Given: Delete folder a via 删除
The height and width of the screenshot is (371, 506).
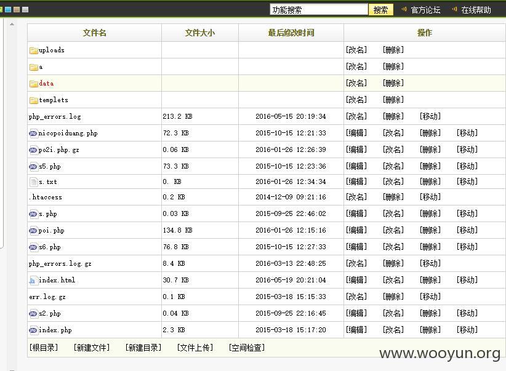Looking at the screenshot, I should coord(393,67).
